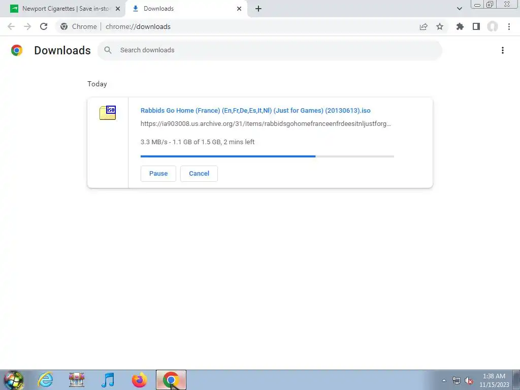The height and width of the screenshot is (390, 520).
Task: Go back using browser back arrow
Action: click(11, 26)
